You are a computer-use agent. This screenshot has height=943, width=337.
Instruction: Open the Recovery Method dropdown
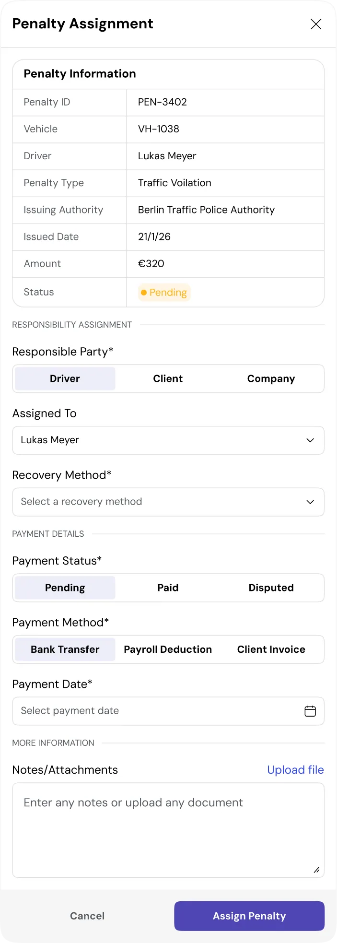click(168, 502)
